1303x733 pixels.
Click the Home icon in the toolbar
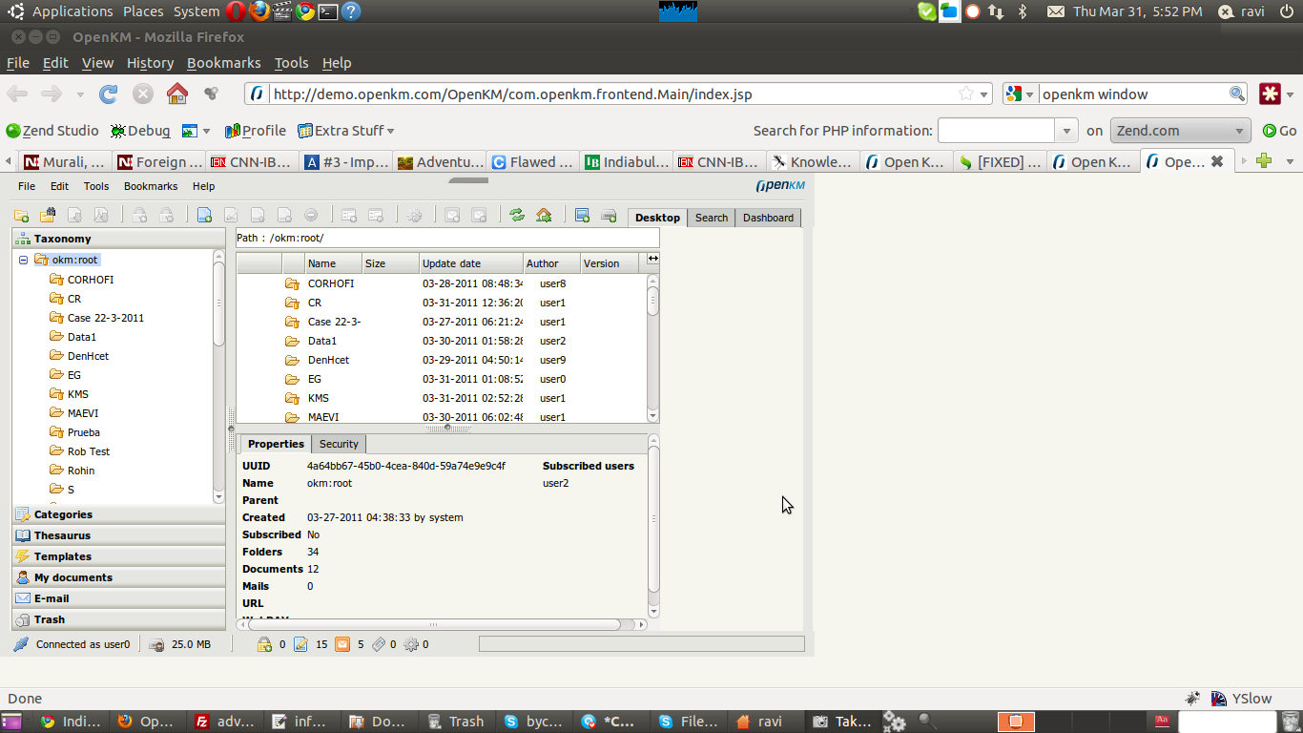545,215
